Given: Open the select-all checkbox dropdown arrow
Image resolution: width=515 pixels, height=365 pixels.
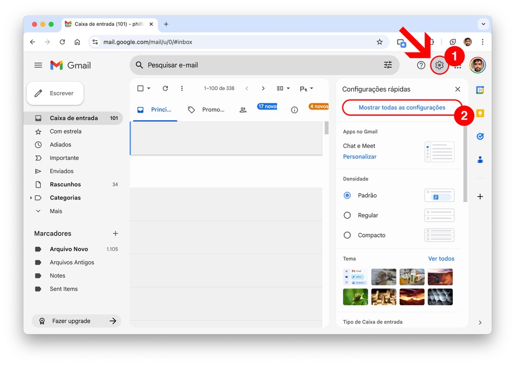Looking at the screenshot, I should [149, 88].
